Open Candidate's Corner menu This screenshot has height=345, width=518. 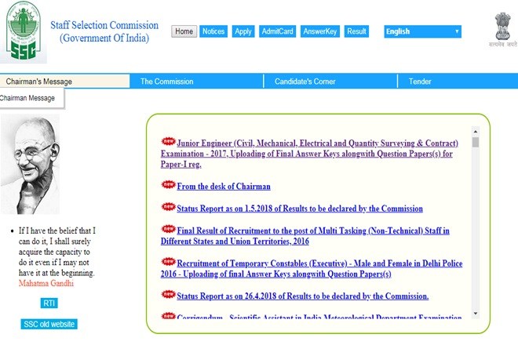[330, 82]
